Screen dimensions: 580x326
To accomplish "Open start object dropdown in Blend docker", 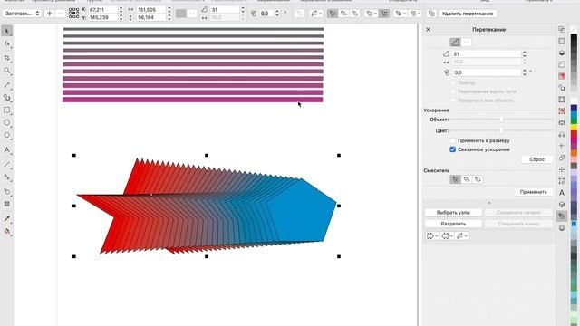I will click(431, 235).
